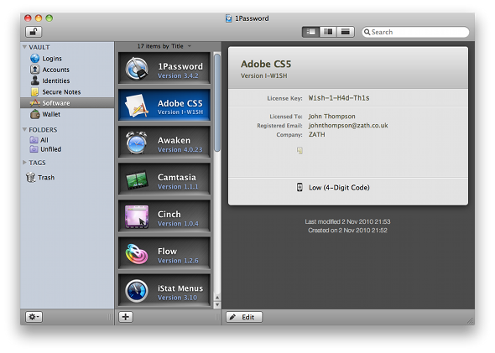
Task: Click 'Low (4-Digit Code)' security level
Action: point(339,188)
